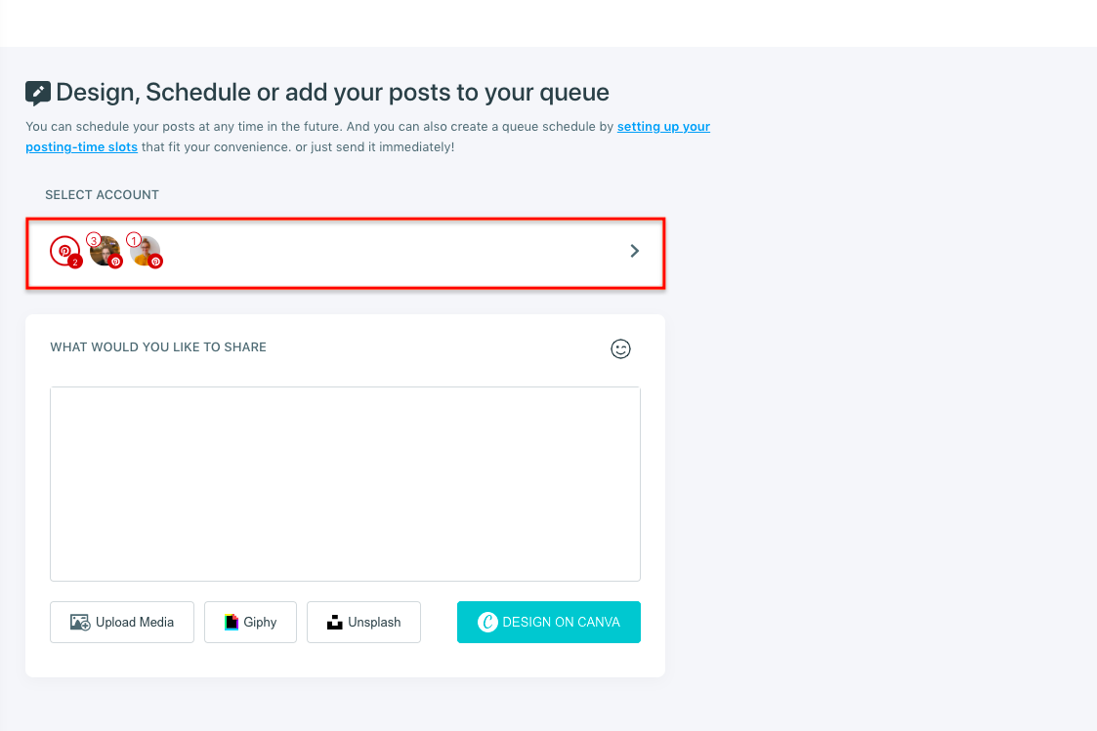Toggle selection of the account with badge 3
Screen dimensions: 1097x731
pos(105,252)
